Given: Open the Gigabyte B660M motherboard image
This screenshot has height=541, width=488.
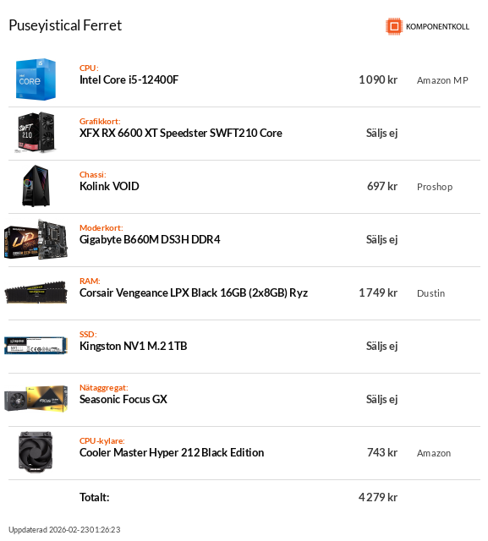Looking at the screenshot, I should point(36,239).
